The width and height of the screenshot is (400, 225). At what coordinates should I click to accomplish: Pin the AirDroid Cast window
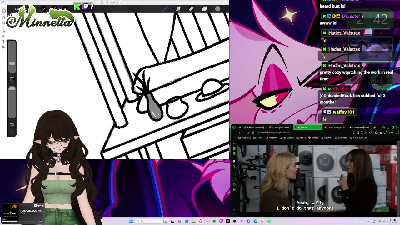(3, 2)
